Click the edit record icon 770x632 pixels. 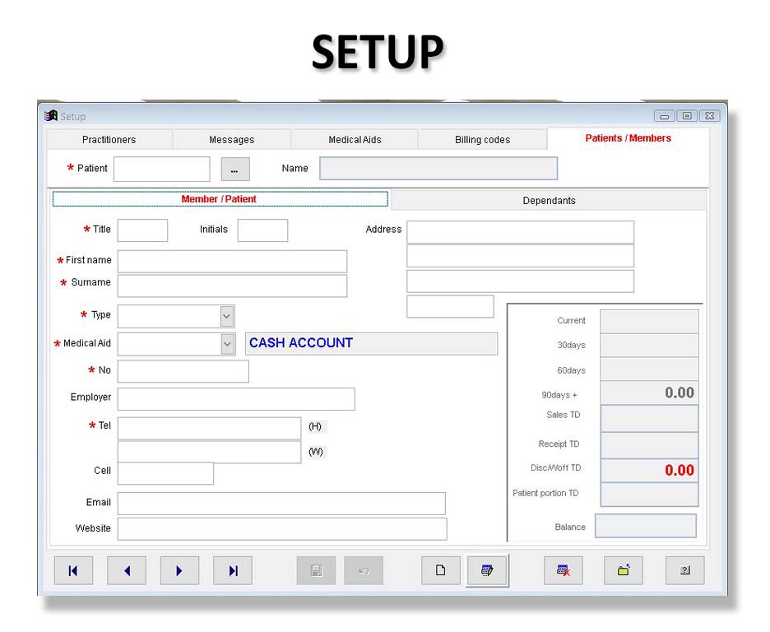487,570
